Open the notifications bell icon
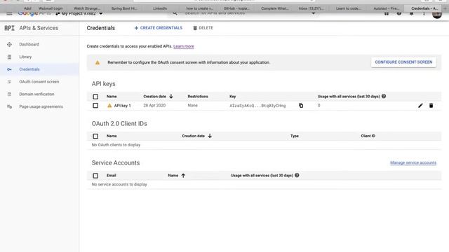This screenshot has width=449, height=252. point(412,13)
